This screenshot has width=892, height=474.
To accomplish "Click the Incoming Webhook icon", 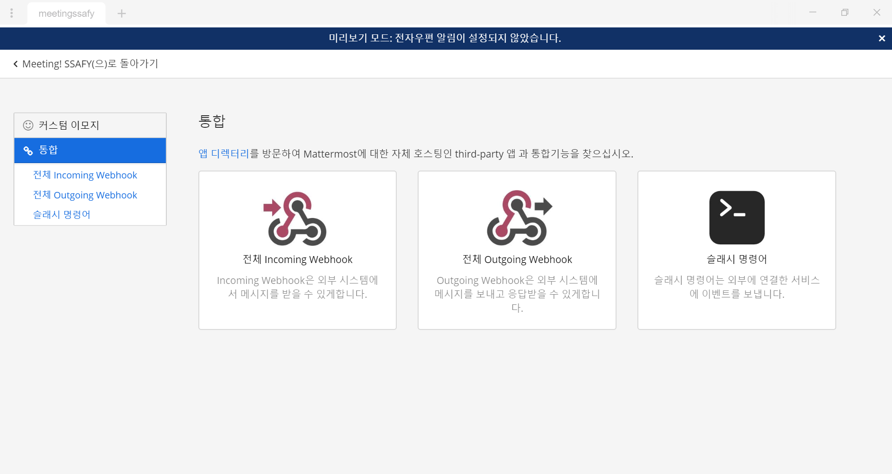I will click(x=295, y=218).
